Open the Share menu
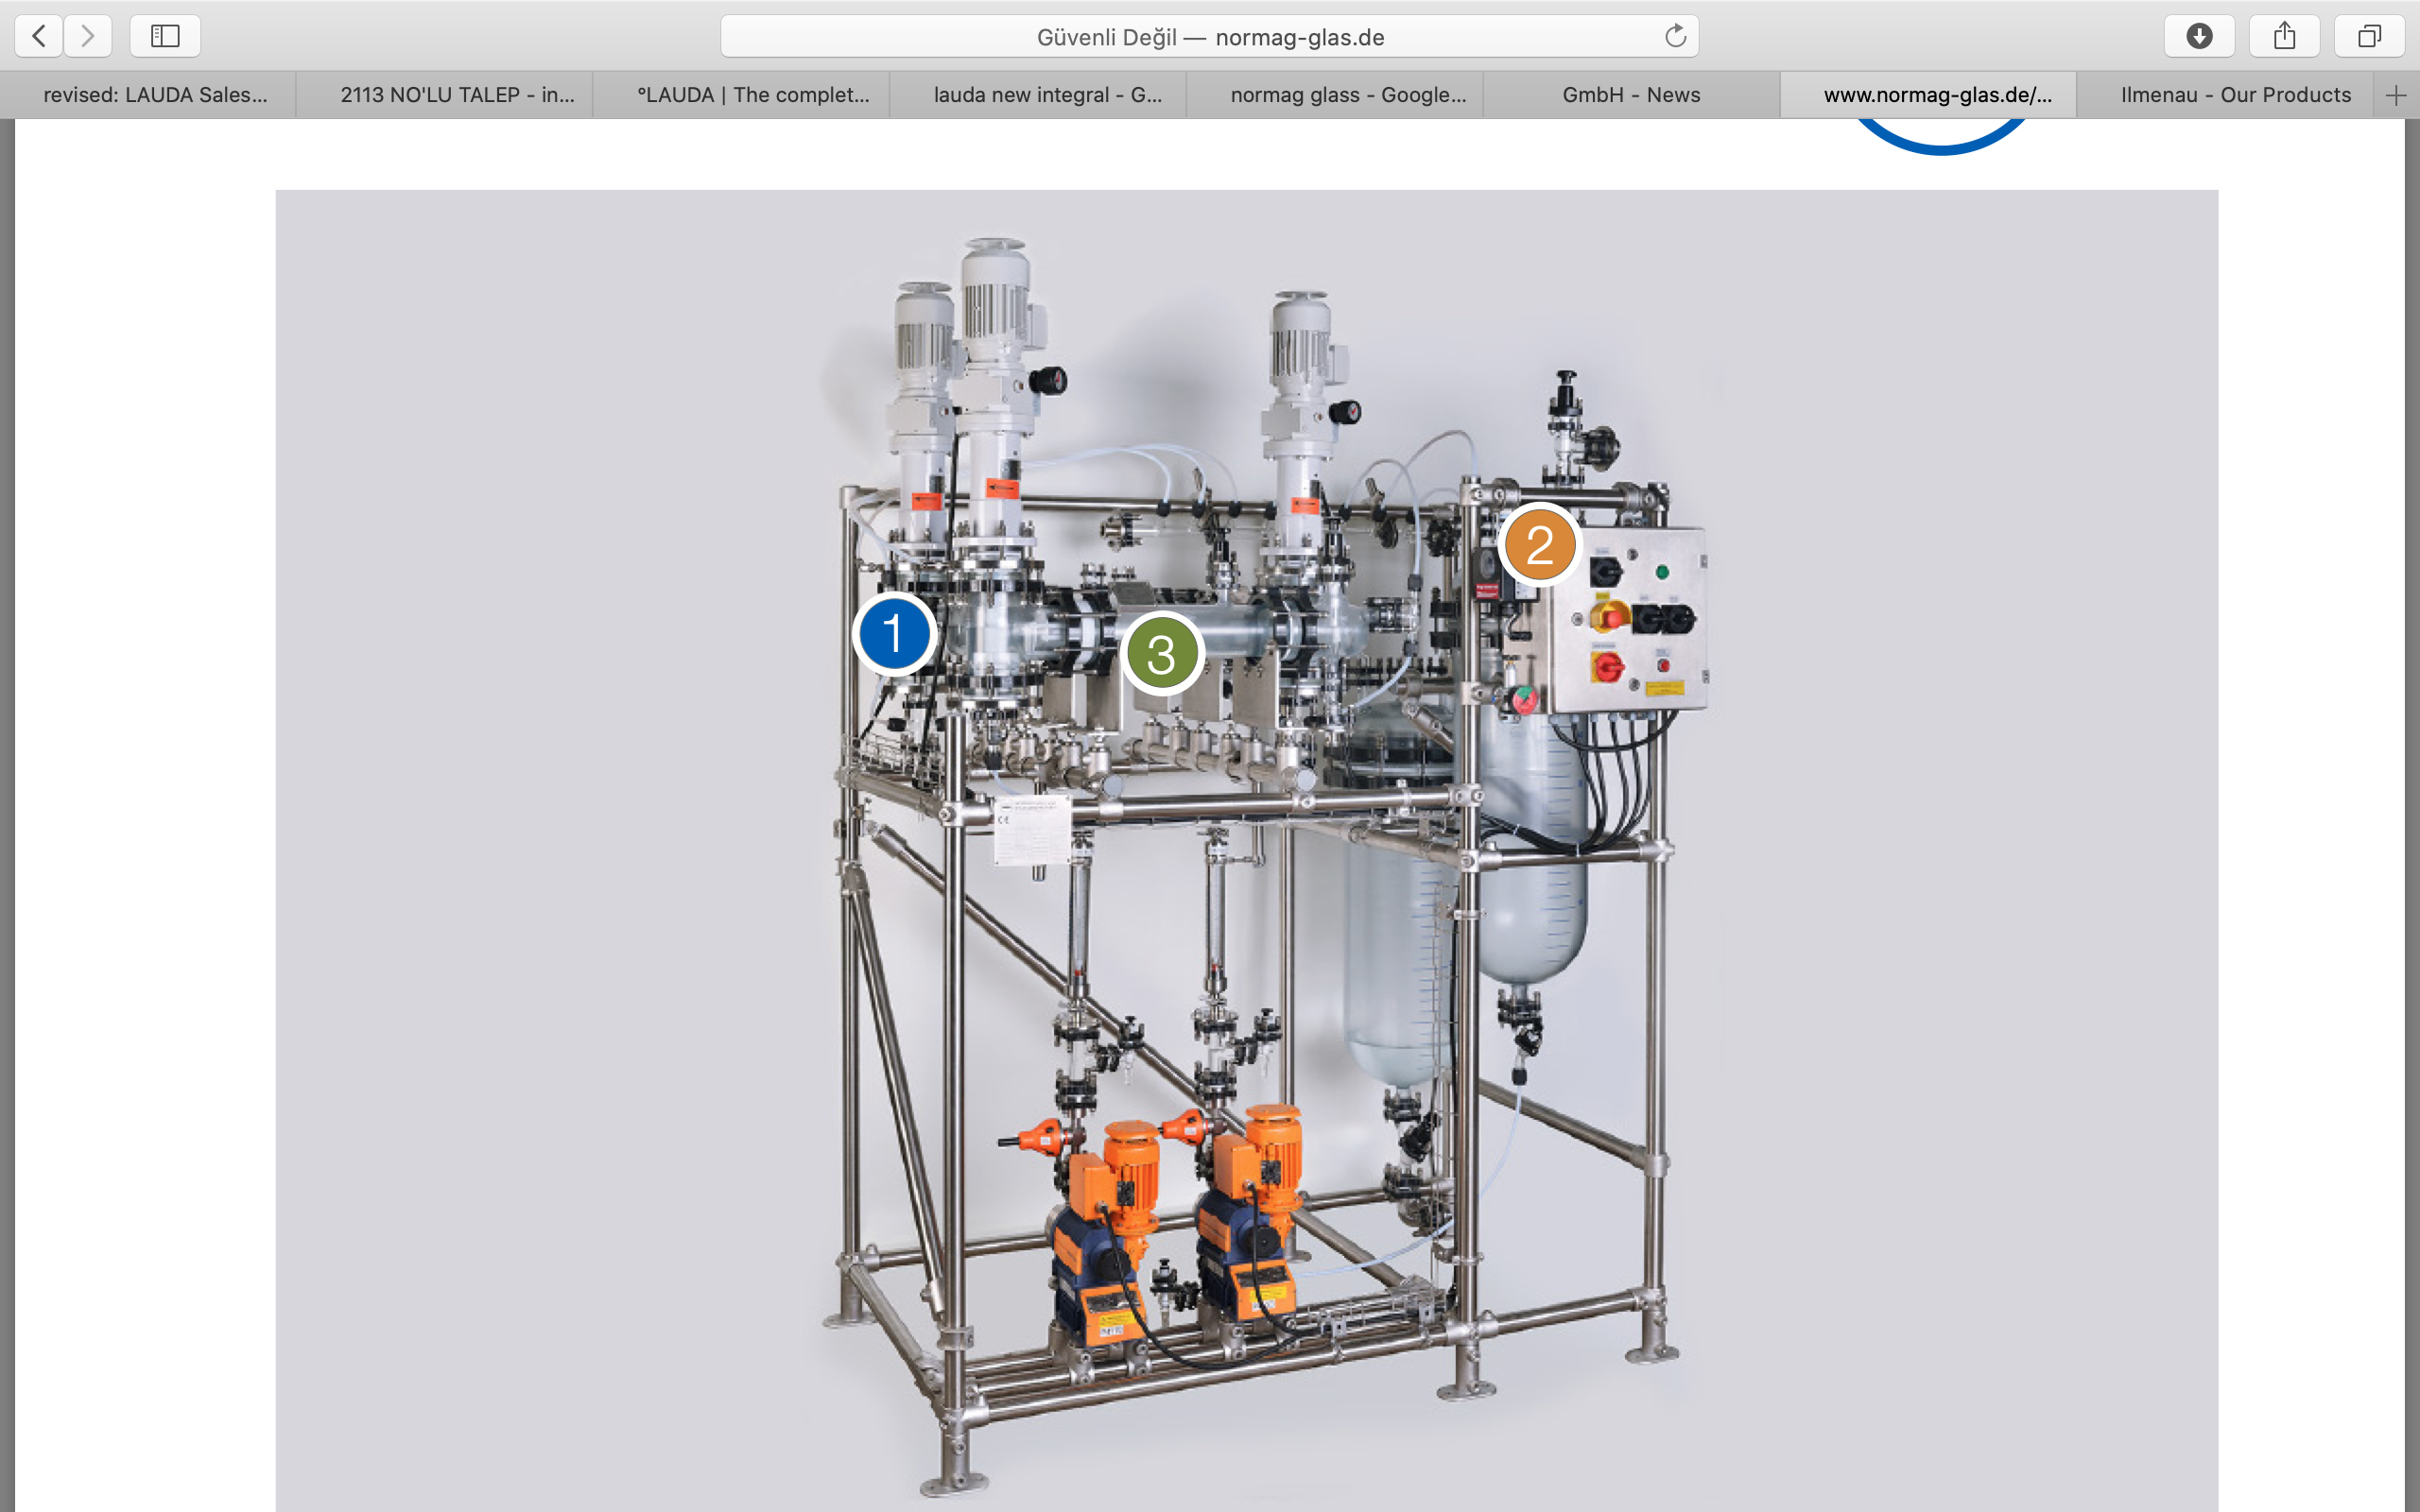The image size is (2420, 1512). pyautogui.click(x=2284, y=36)
